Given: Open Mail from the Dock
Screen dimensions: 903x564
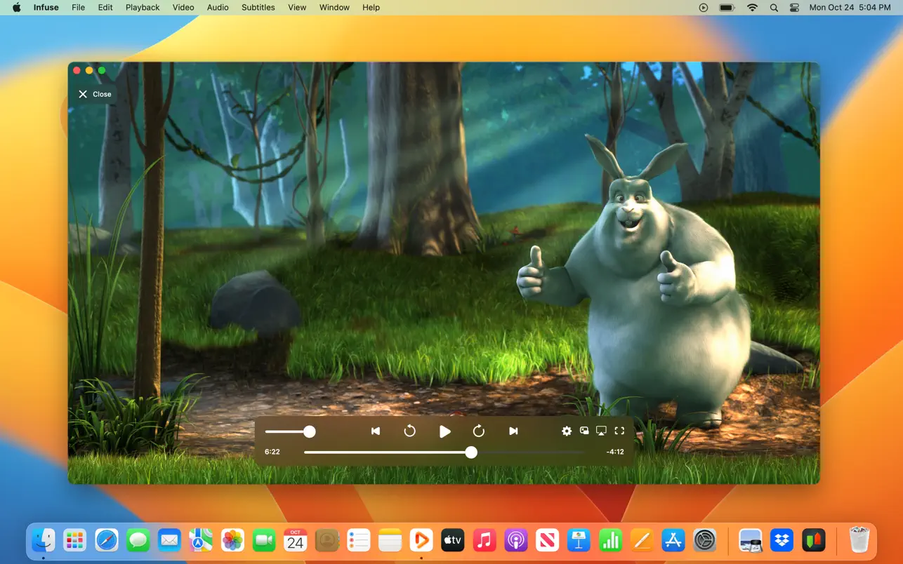Looking at the screenshot, I should 169,540.
